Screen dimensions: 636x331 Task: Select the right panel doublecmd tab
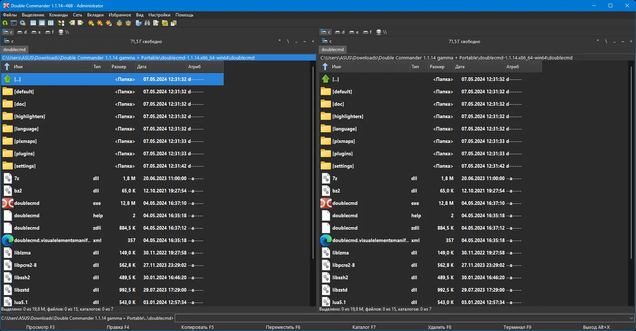tap(333, 50)
